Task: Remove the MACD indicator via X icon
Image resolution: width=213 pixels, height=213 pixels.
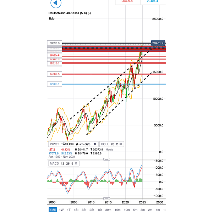Action: (76, 163)
